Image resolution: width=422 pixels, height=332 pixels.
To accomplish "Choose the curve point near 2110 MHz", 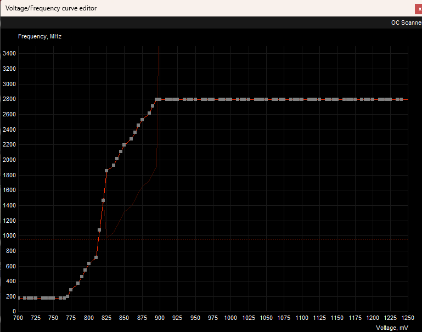I will click(121, 151).
